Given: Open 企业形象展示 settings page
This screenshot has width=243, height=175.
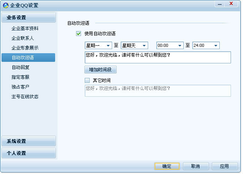Looking at the screenshot, I should coord(25,48).
